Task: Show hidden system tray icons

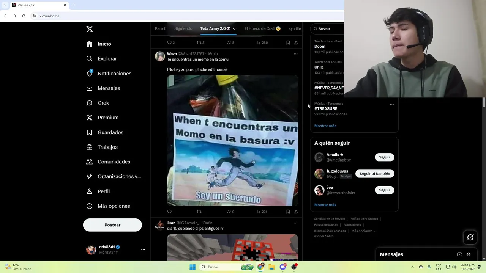Action: tap(413, 267)
